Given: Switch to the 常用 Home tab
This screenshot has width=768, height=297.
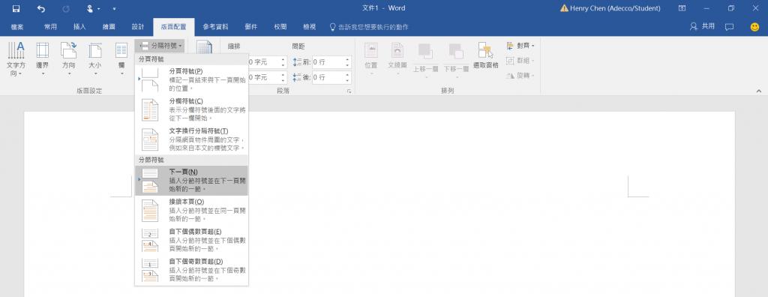Looking at the screenshot, I should pyautogui.click(x=50, y=27).
